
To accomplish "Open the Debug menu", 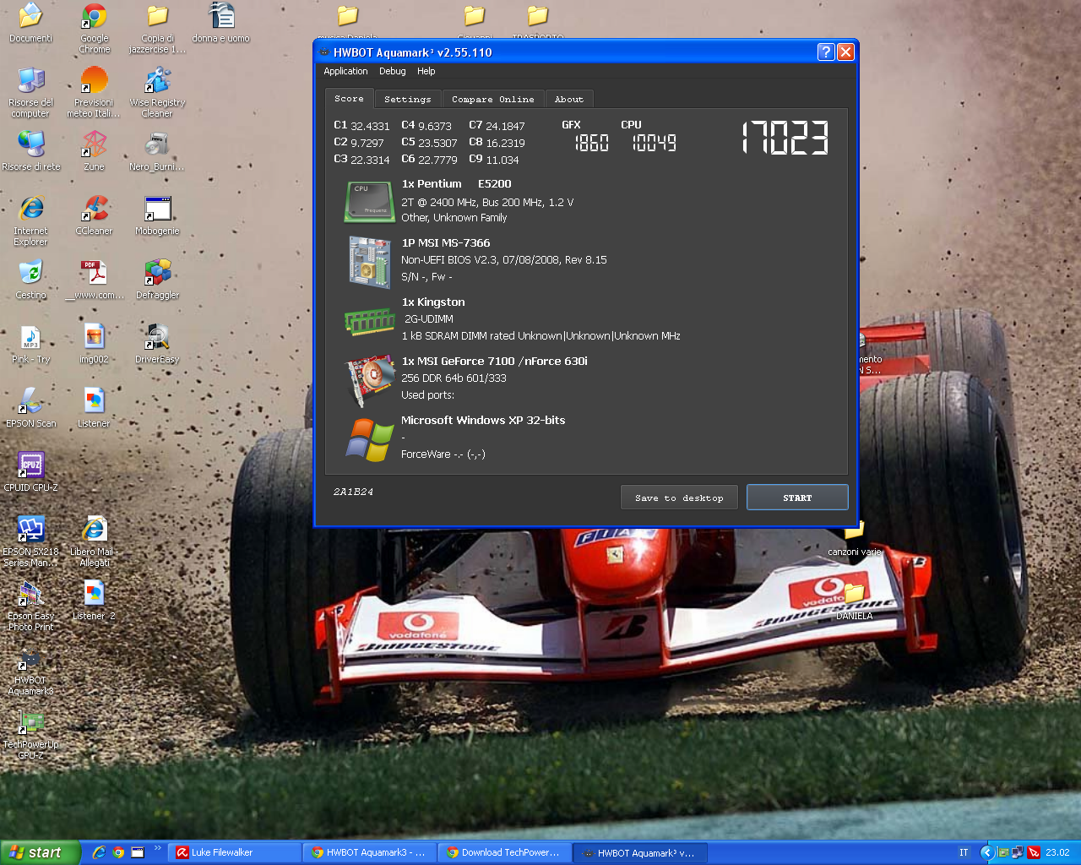I will tap(392, 71).
